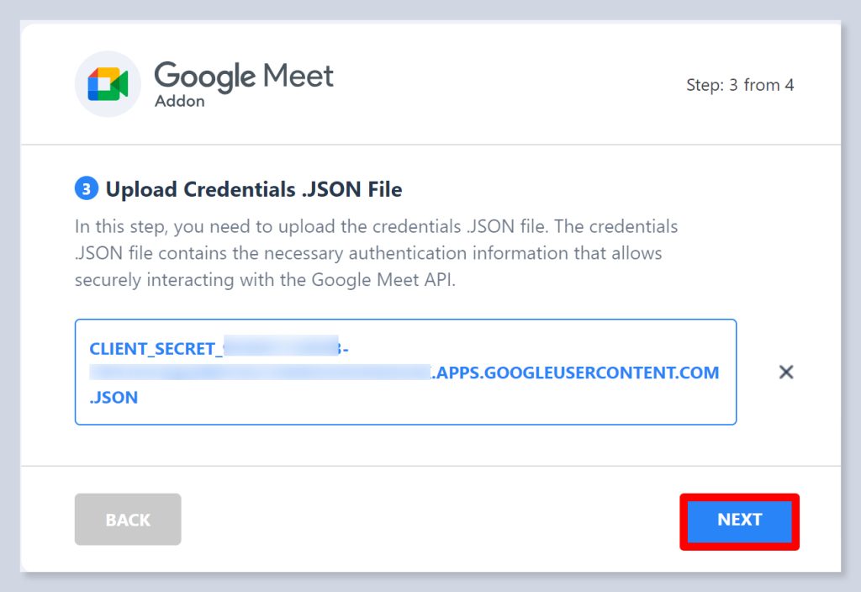Click the blue step number 3 badge

click(87, 189)
